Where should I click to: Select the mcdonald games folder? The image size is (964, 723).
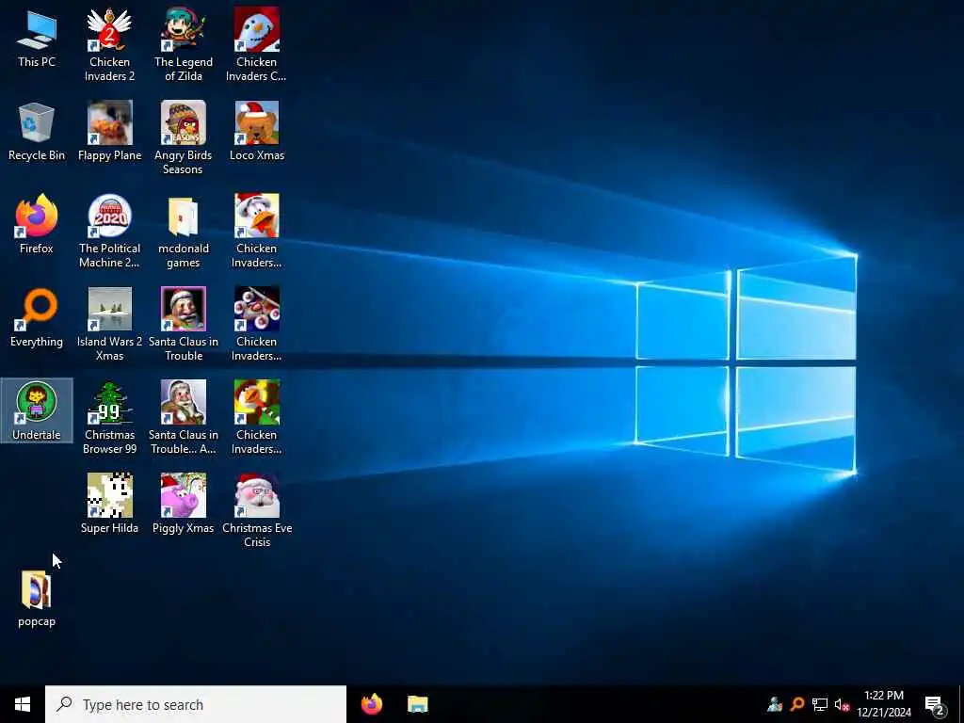[184, 232]
